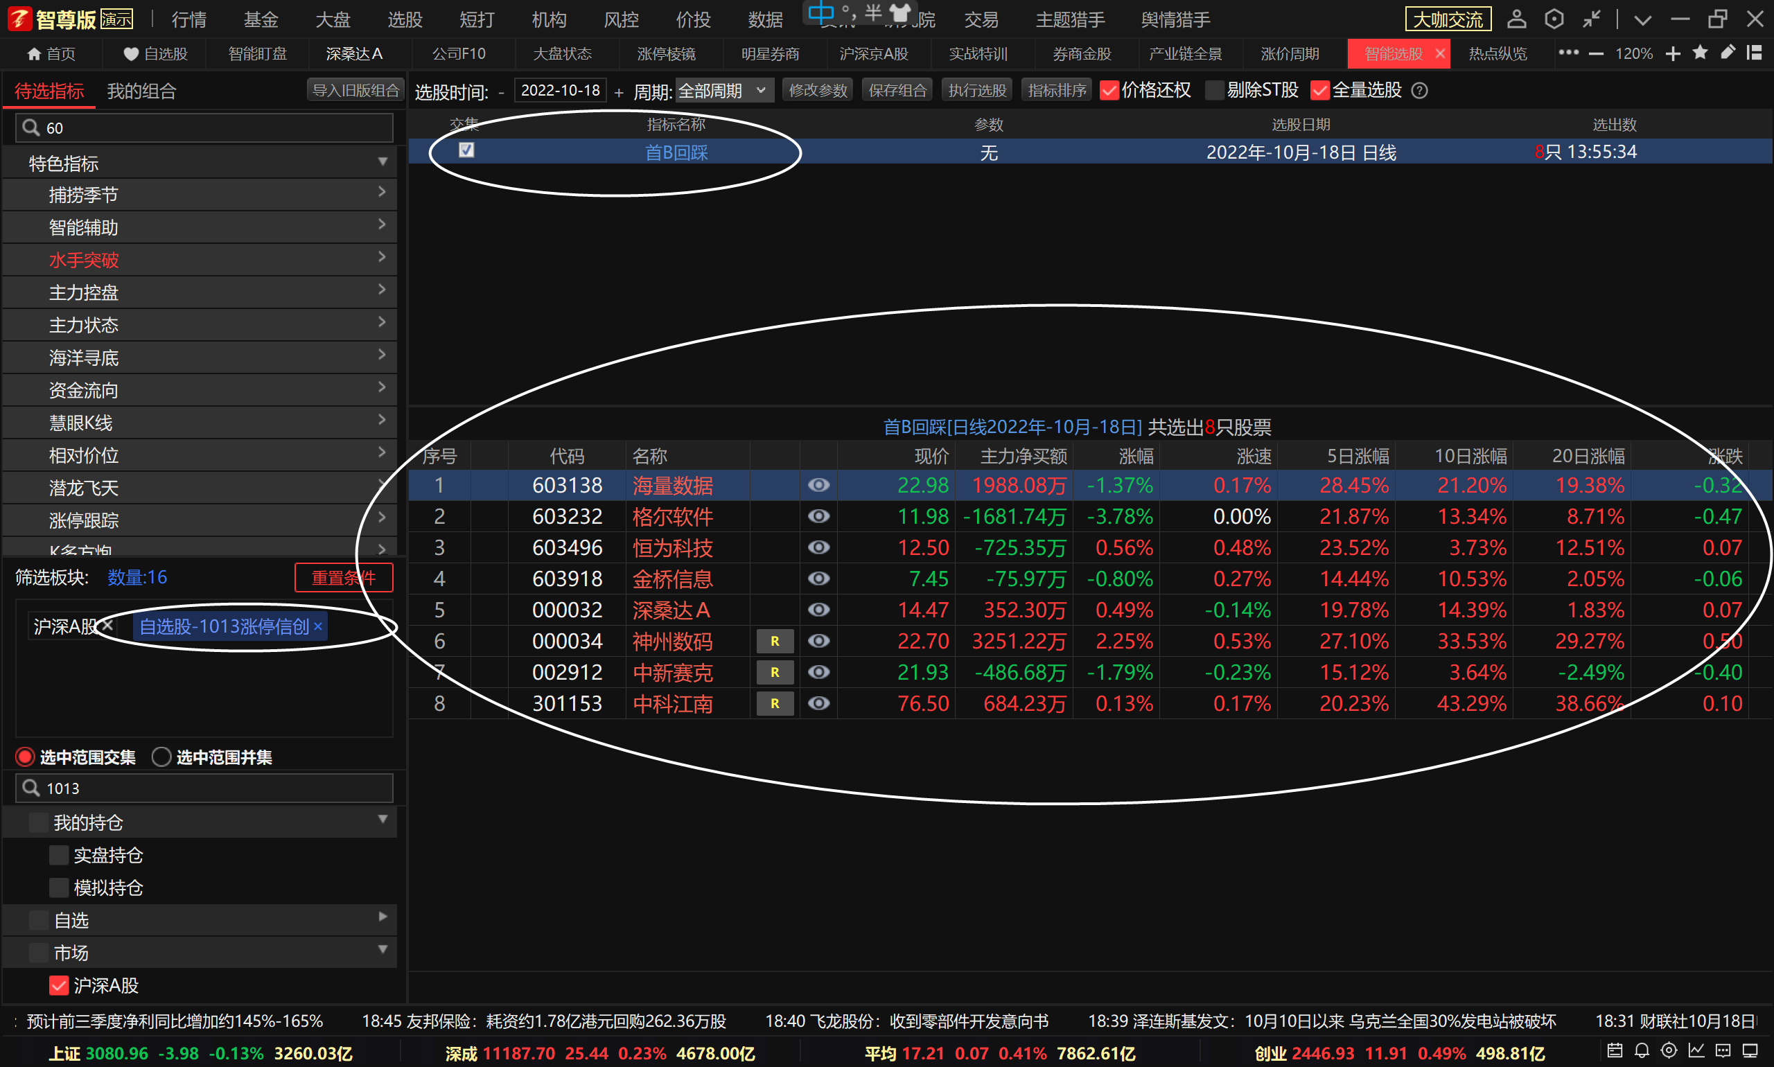Click the target crosshair icon in status bar

tap(1669, 1050)
